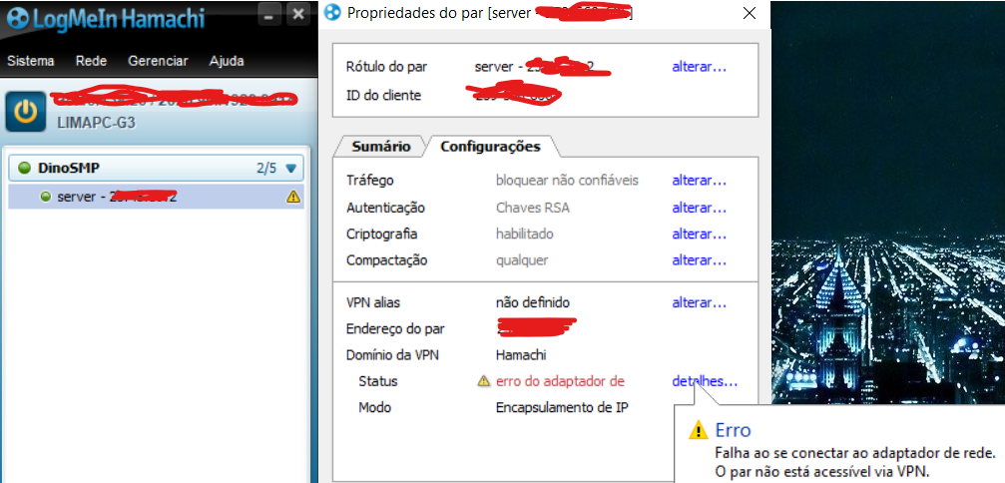The height and width of the screenshot is (483, 1005).
Task: Click the Erro heading in the tooltip
Action: (733, 430)
